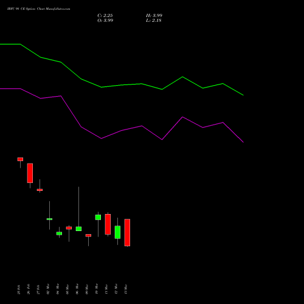304x304 pixels.
Task: Select the small red 09 Mar candlestick
Action: click(88, 235)
